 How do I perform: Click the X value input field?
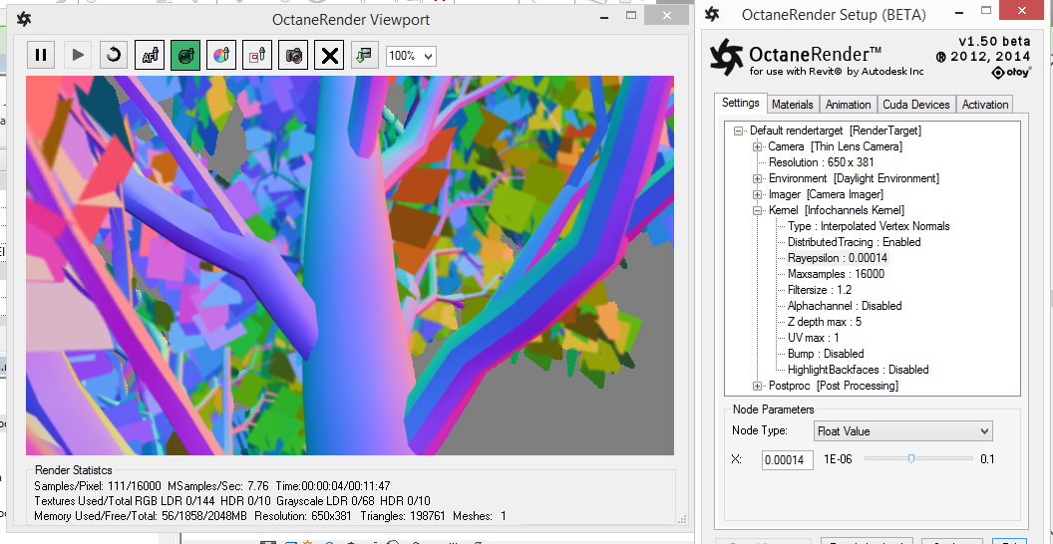click(787, 459)
